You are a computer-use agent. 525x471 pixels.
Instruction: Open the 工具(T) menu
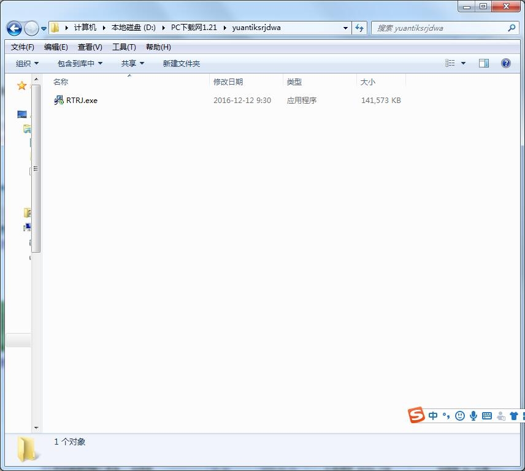coord(124,47)
